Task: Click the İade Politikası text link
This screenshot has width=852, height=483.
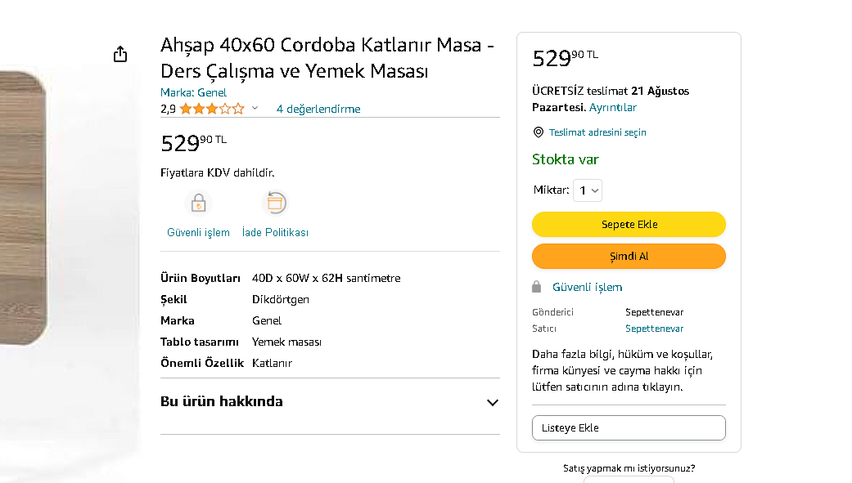Action: pos(275,233)
